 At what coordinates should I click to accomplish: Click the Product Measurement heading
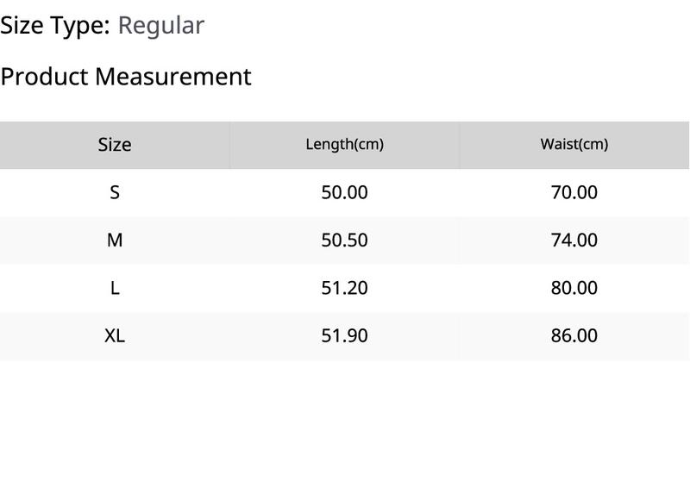click(x=126, y=77)
